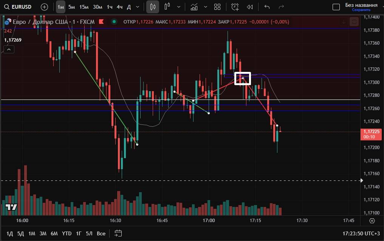Switch to the 15м timeframe
Image resolution: width=384 pixels, height=241 pixels.
click(84, 7)
